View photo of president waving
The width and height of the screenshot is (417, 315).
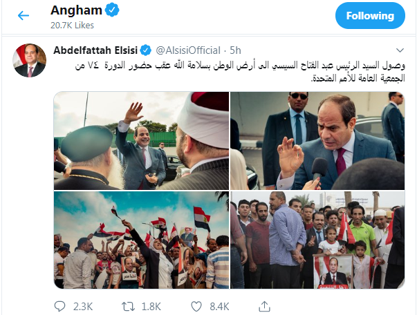tap(141, 140)
